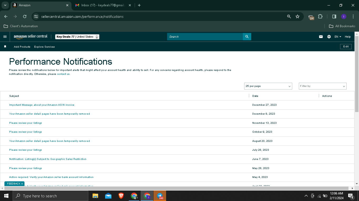This screenshot has height=201, width=359.
Task: Expand the Filter by dropdown
Action: point(323,86)
